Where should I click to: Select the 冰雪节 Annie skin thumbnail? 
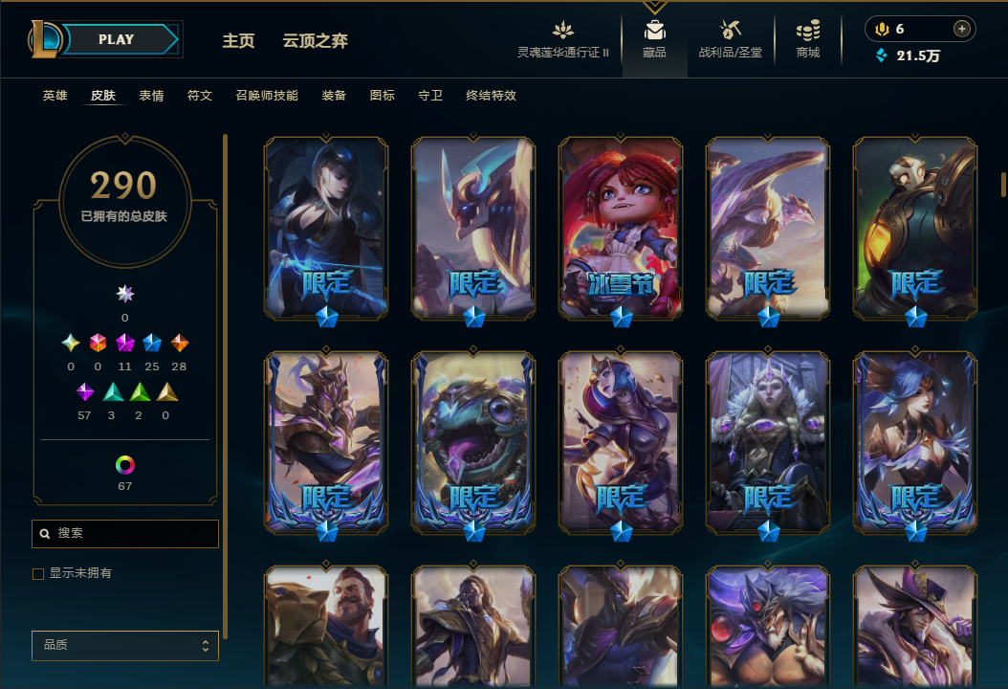point(621,229)
